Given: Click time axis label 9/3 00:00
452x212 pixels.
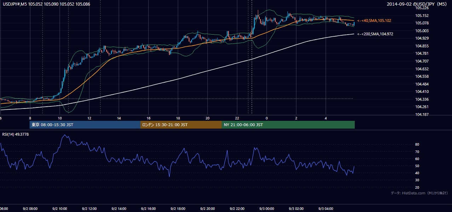Looking at the screenshot, I should pyautogui.click(x=267, y=209).
